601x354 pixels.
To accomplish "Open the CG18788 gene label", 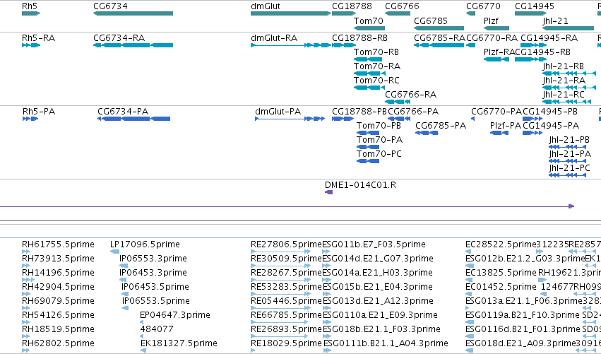I will [x=352, y=6].
